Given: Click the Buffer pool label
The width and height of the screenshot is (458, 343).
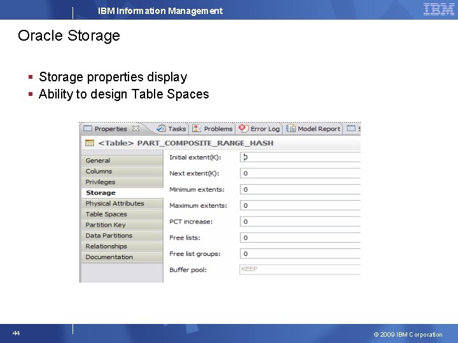Looking at the screenshot, I should click(188, 270).
